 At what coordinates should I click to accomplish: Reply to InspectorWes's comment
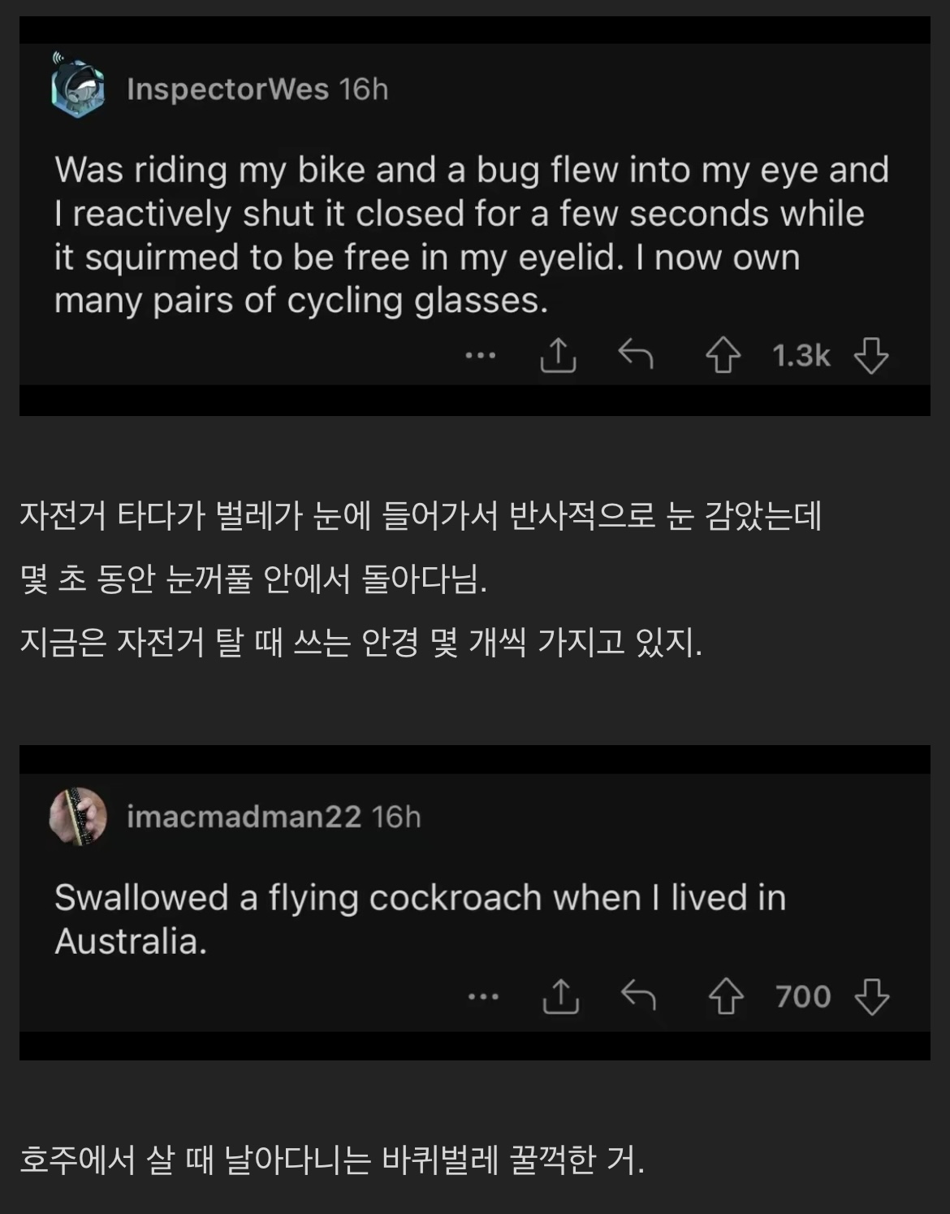click(635, 354)
